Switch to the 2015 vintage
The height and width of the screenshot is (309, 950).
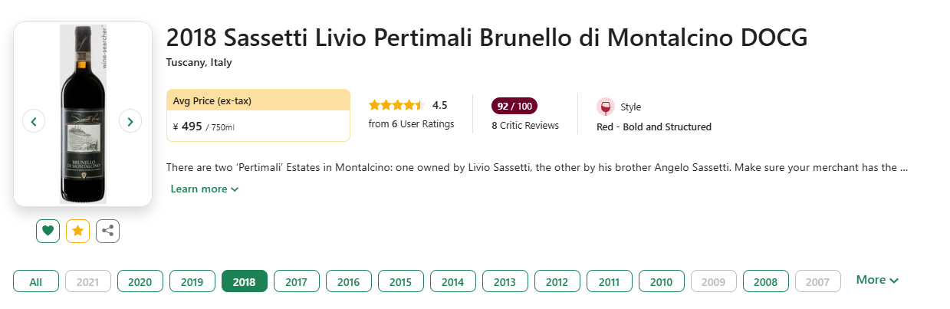coord(400,281)
